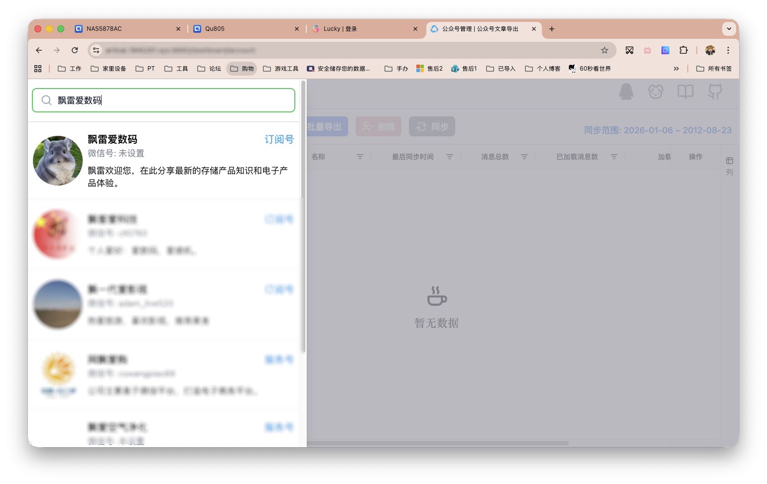Open the documentation book icon
The image size is (767, 484).
pos(685,92)
